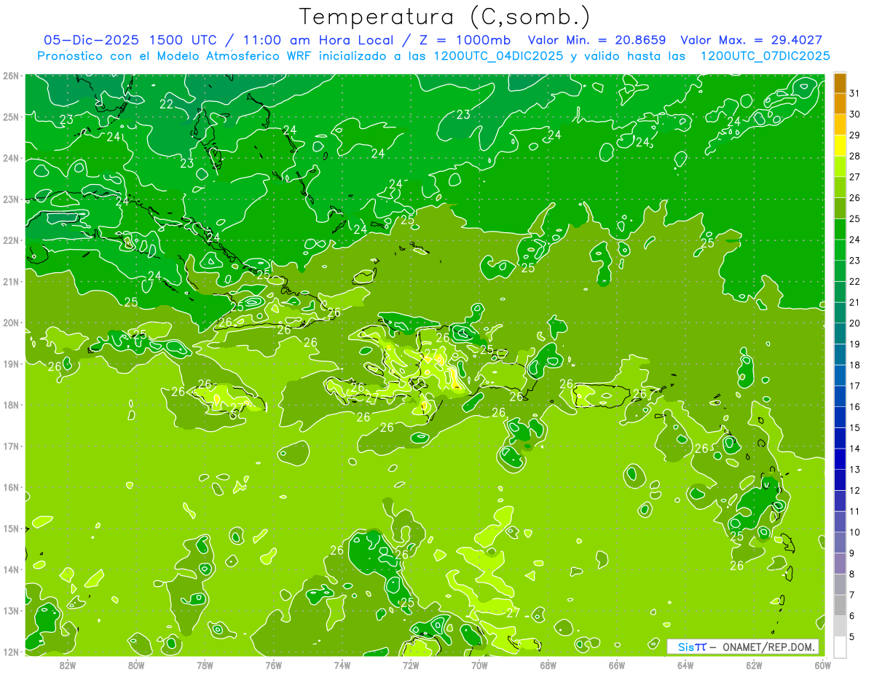Click the 76W longitude axis label
The image size is (874, 675).
tap(273, 665)
